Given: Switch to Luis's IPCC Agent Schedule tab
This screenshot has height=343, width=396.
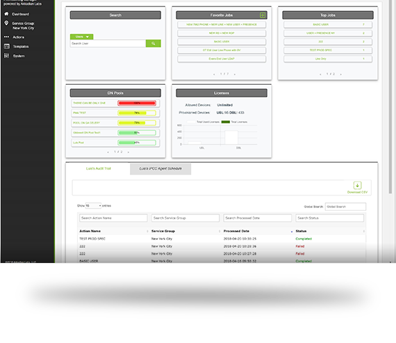Looking at the screenshot, I should [x=160, y=168].
